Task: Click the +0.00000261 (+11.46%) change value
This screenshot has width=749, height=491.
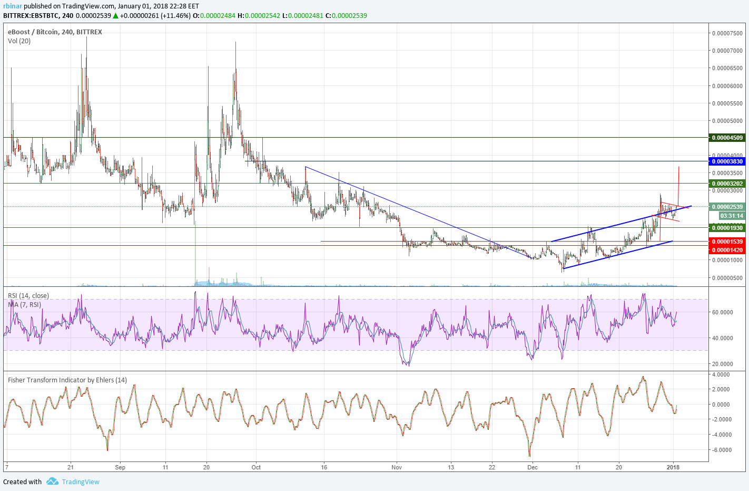Action: click(x=155, y=15)
